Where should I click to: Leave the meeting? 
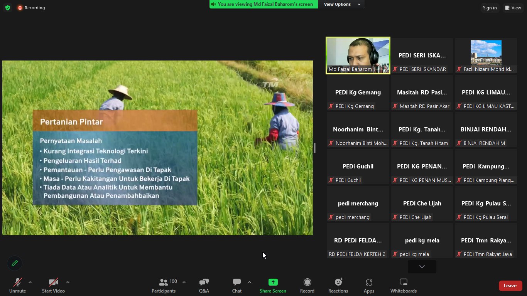click(x=510, y=286)
